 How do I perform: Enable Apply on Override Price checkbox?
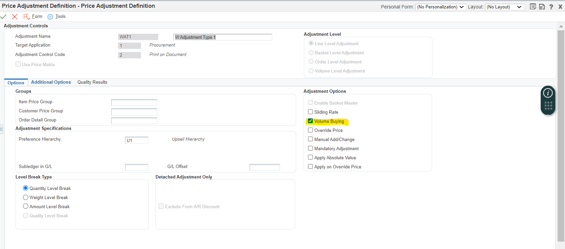[310, 166]
